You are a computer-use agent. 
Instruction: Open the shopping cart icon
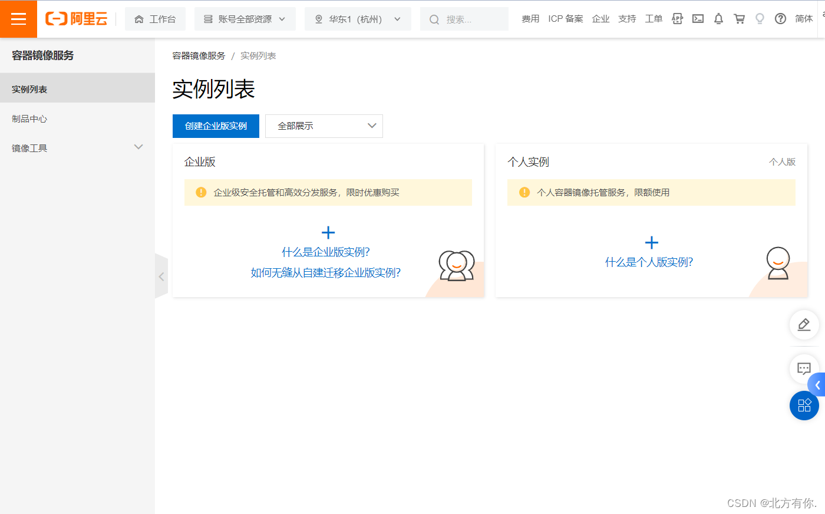[739, 19]
